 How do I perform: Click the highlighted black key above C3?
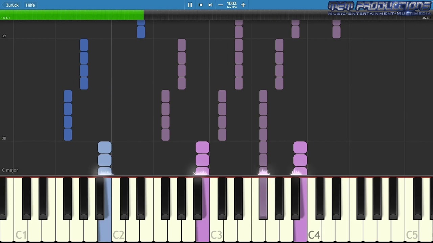263,198
